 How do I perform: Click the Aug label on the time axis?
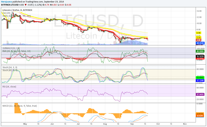(105, 124)
